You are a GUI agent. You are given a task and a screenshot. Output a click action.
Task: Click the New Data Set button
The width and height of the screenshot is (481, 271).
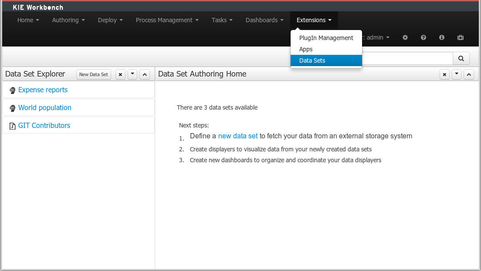tap(93, 74)
